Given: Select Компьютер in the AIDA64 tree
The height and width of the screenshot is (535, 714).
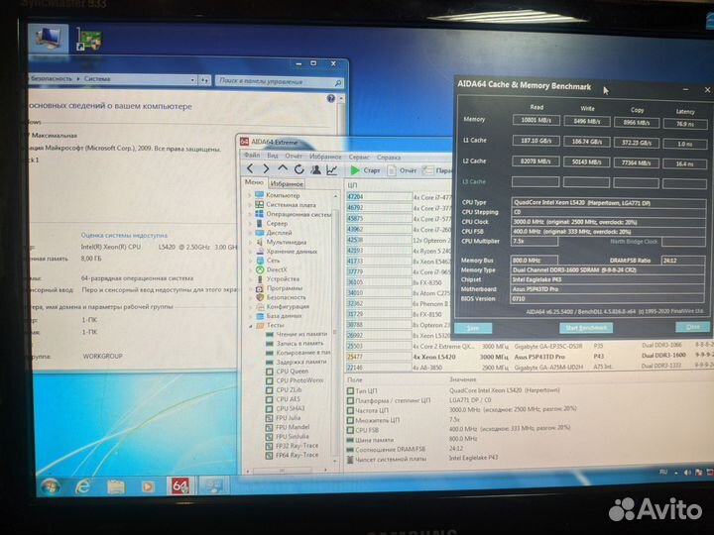Looking at the screenshot, I should [283, 195].
